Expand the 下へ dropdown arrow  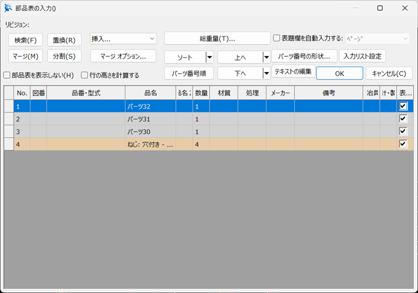(266, 74)
